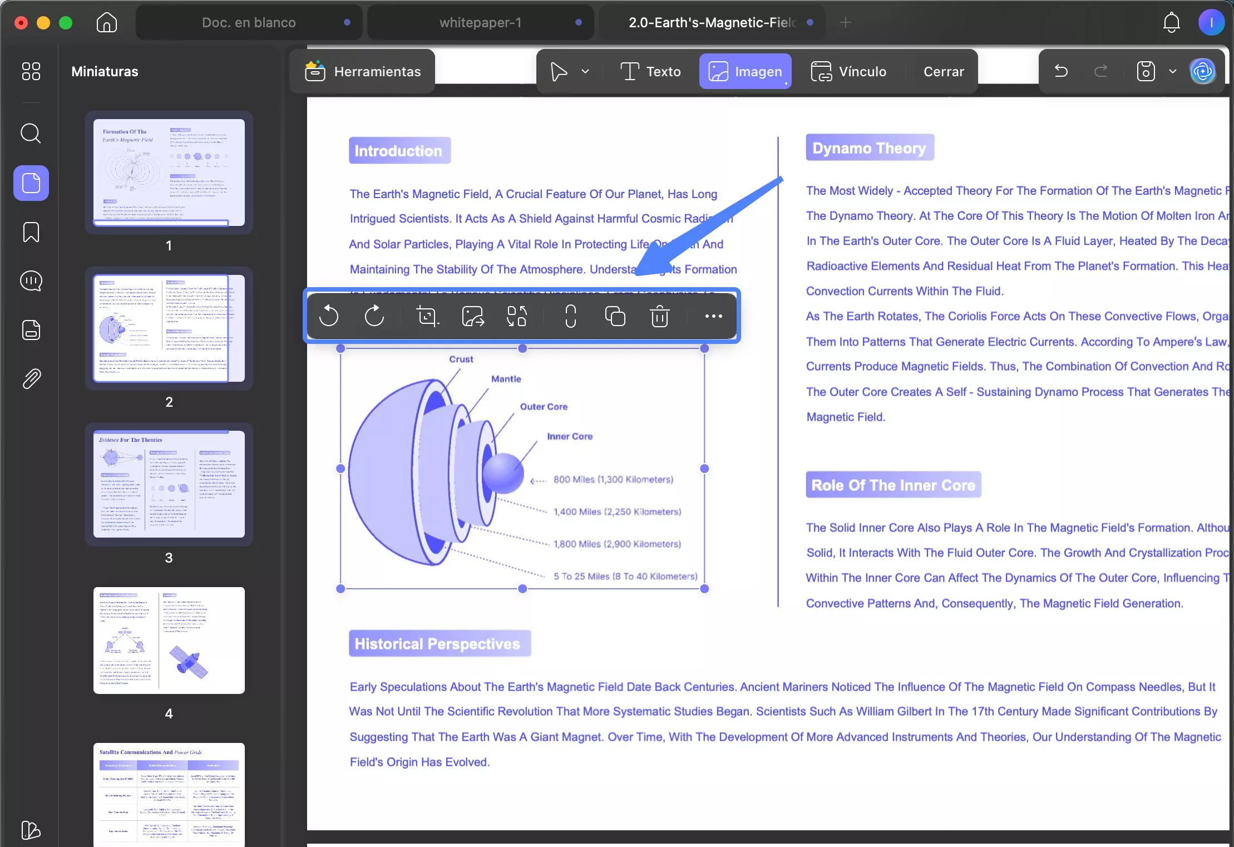Open the bookmarks panel

coord(31,232)
